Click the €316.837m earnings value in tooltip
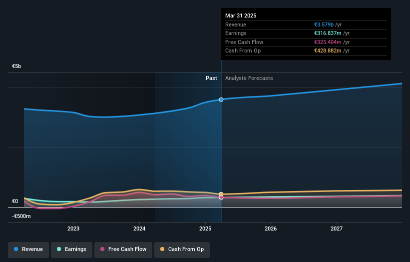This screenshot has width=410, height=262. 328,33
